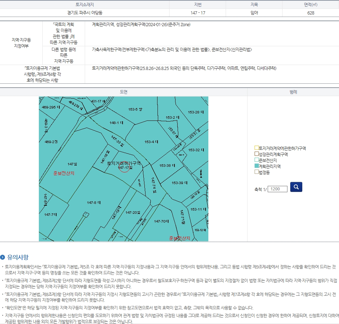Screen dimensions: 339x324
Task: Click the 경기도 파주시 야당동 address cell
Action: coord(85,13)
